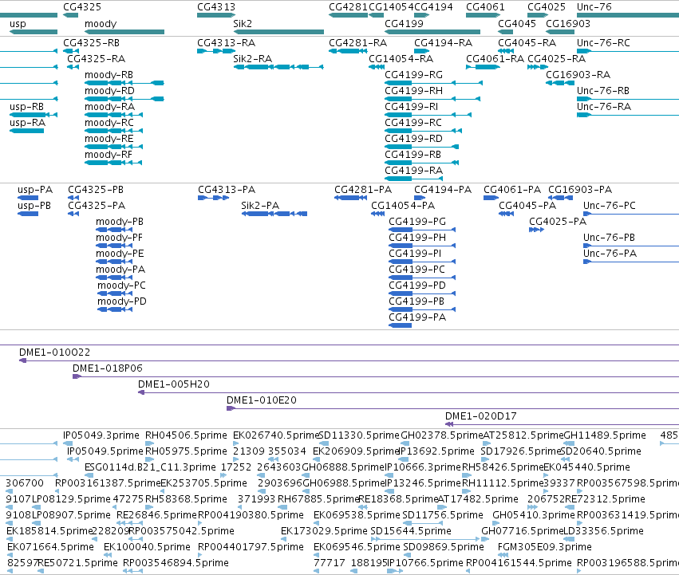This screenshot has width=679, height=575.
Task: Click the usp-PA protein label
Action: pos(35,190)
